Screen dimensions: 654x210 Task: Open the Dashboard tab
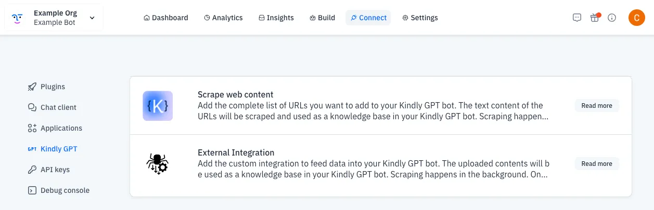(x=165, y=18)
